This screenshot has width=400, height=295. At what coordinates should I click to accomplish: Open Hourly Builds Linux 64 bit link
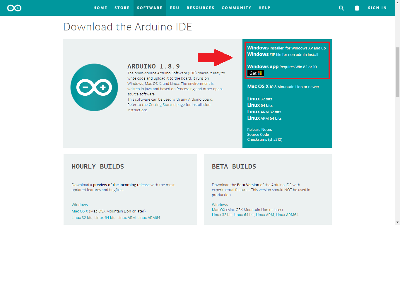[x=105, y=218]
